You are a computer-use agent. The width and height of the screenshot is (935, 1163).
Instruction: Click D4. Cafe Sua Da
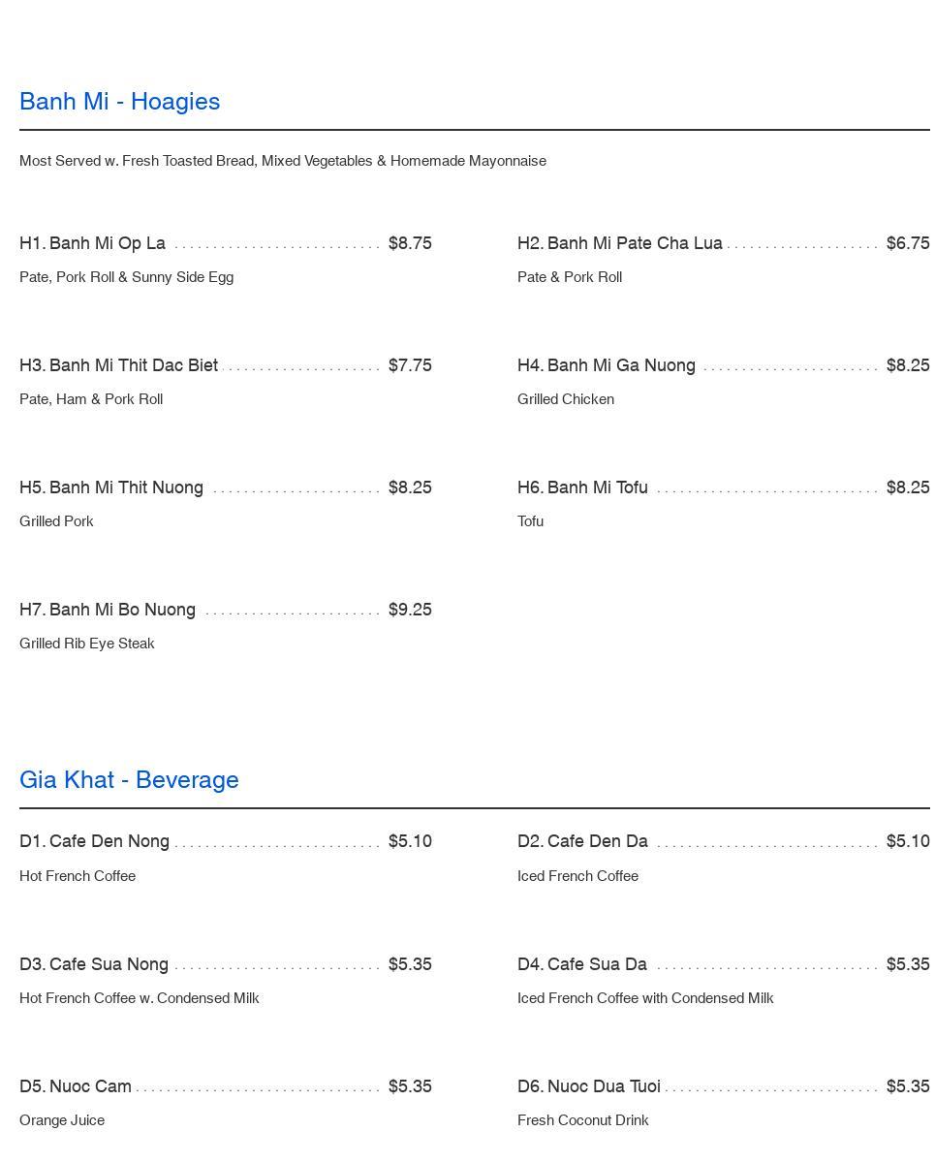[x=582, y=964]
